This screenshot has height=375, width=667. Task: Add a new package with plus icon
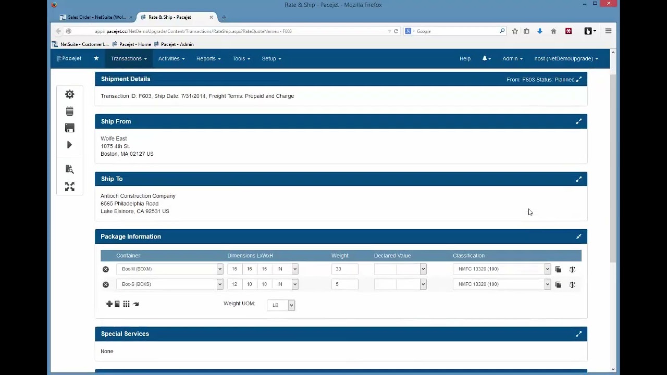point(109,304)
